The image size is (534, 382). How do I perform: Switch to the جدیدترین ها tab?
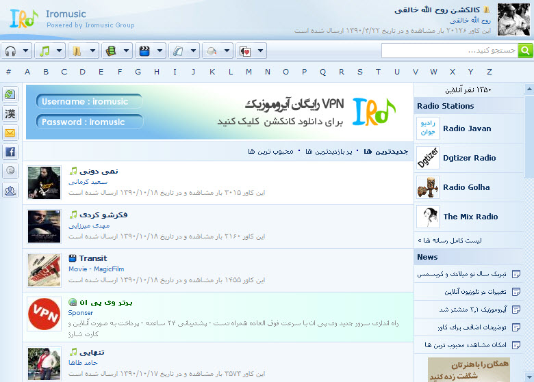[x=385, y=151]
